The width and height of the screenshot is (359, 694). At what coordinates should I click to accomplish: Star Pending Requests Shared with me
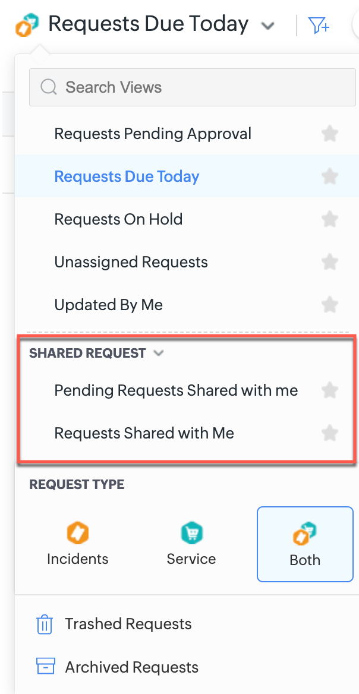click(x=329, y=390)
